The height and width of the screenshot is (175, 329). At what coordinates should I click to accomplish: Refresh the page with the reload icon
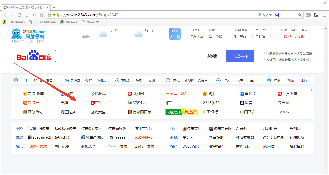point(19,15)
